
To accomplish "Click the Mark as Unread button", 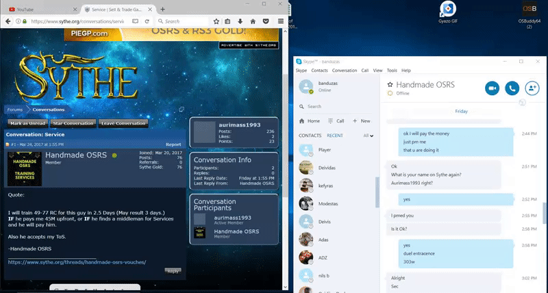I will [x=27, y=123].
